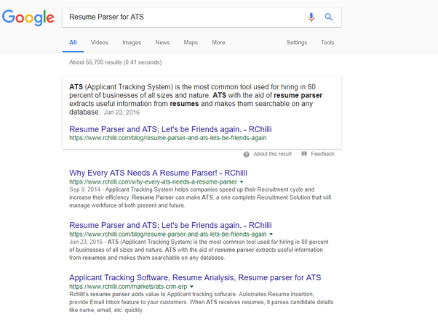Open featured snippet title Resume Parser and ATS link
The image size is (438, 323).
(170, 129)
